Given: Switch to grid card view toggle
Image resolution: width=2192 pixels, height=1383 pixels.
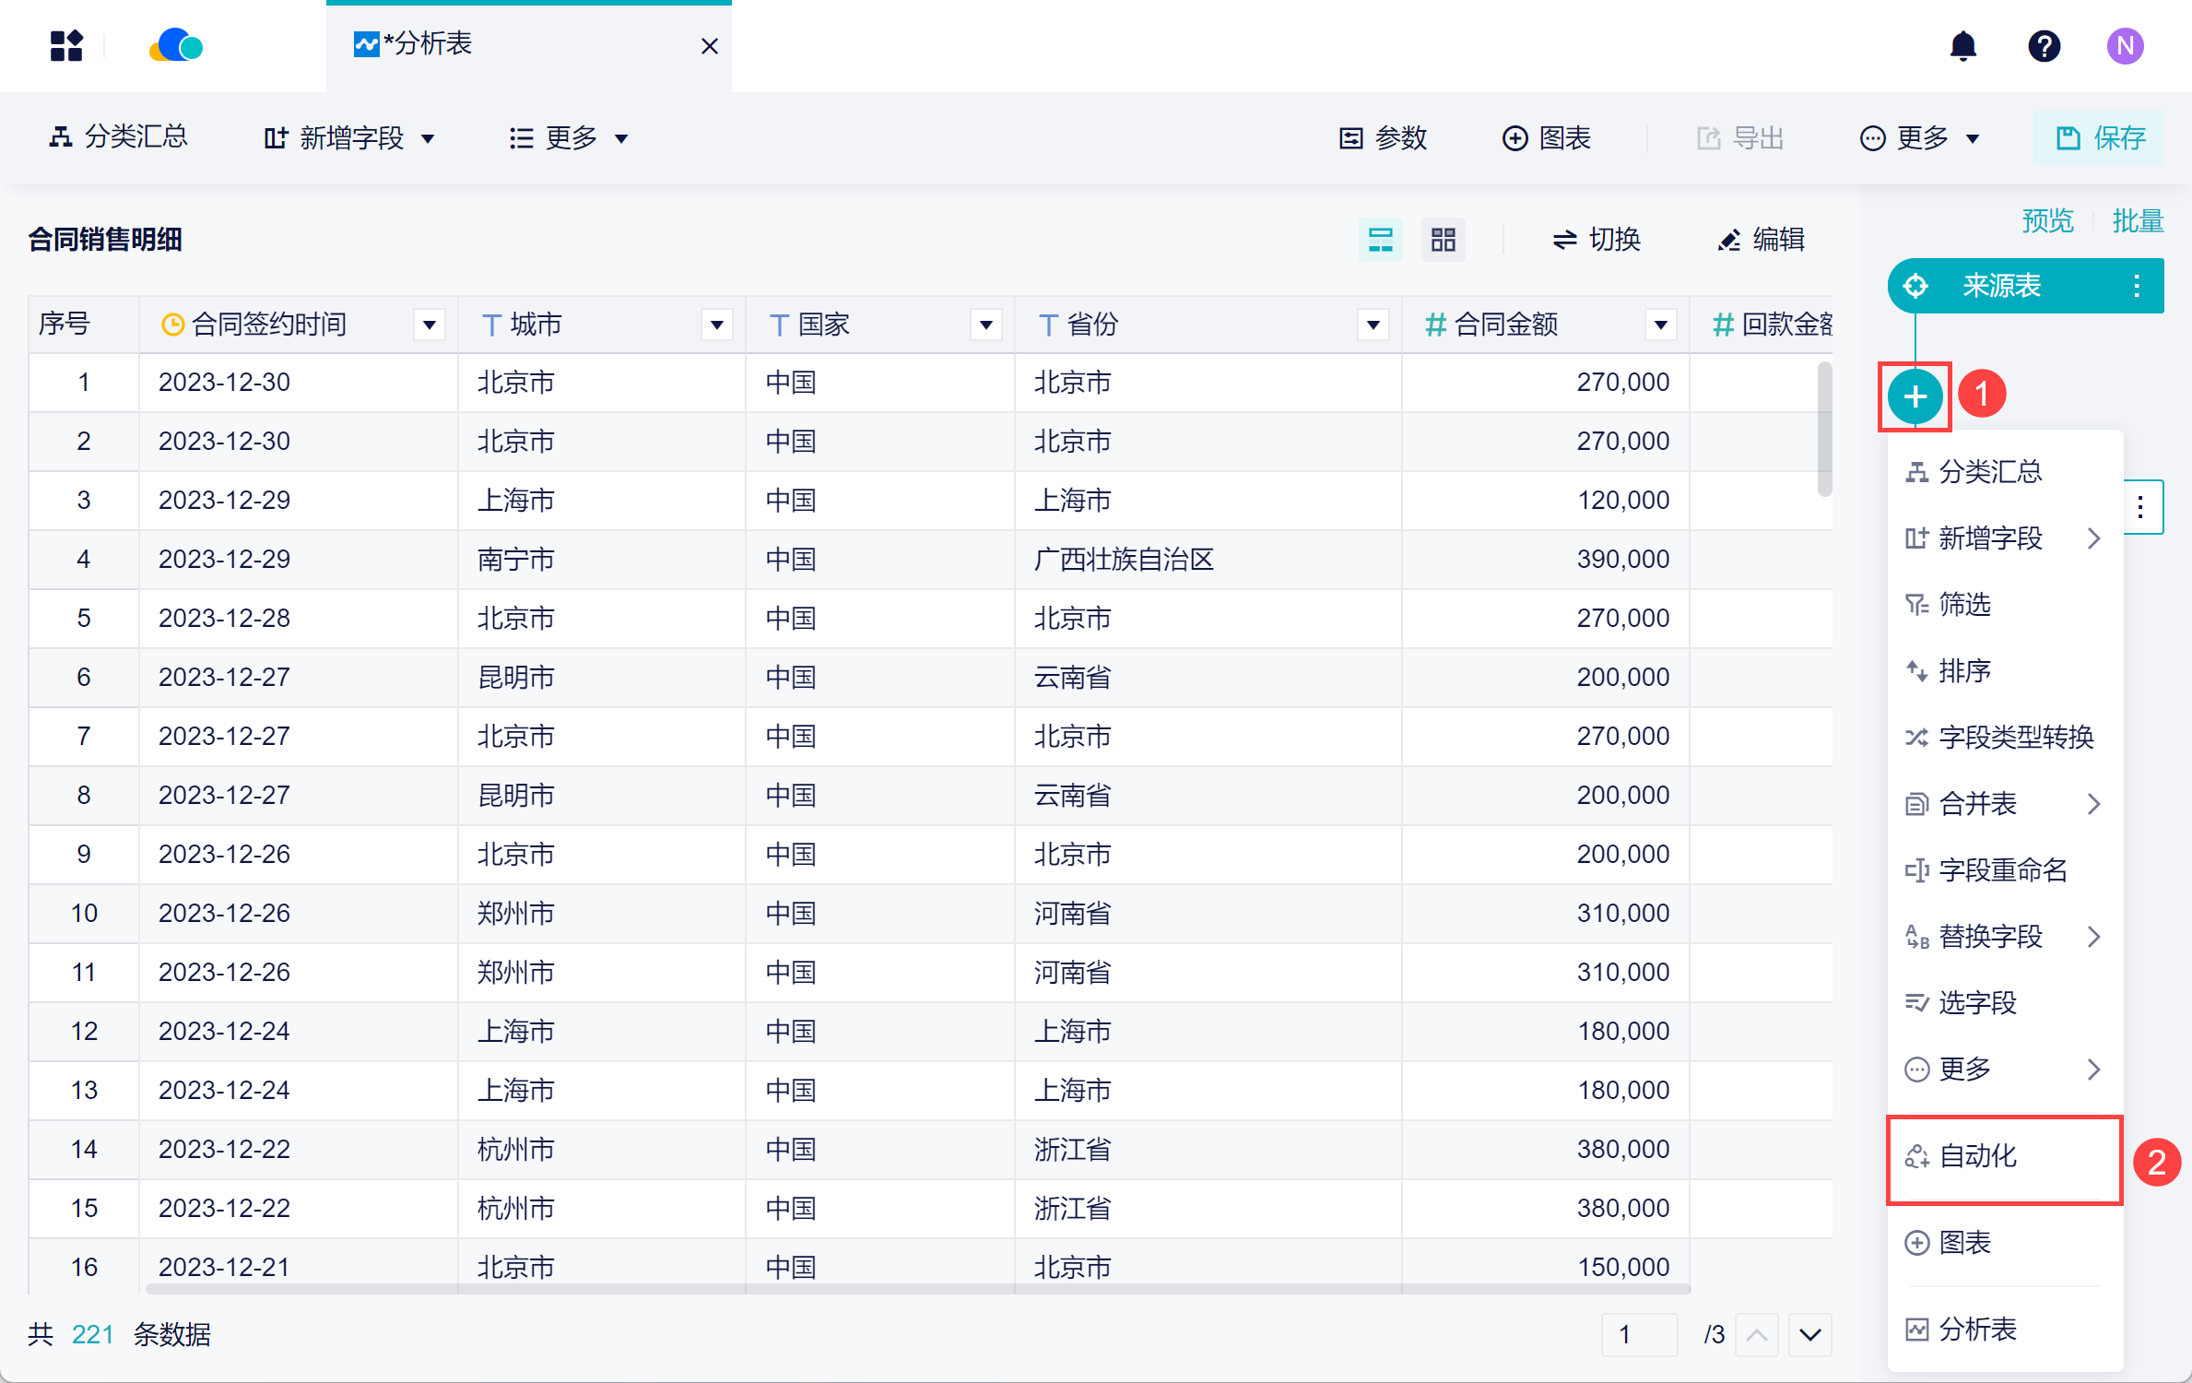Looking at the screenshot, I should click(x=1443, y=240).
